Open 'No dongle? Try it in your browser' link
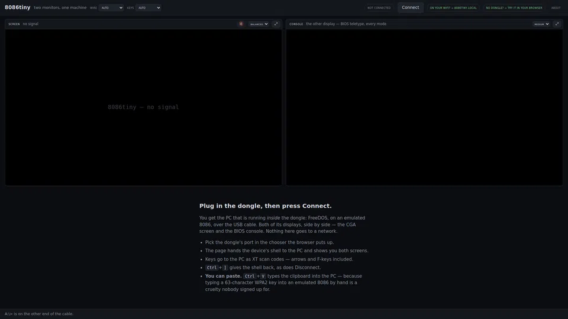 tap(514, 8)
